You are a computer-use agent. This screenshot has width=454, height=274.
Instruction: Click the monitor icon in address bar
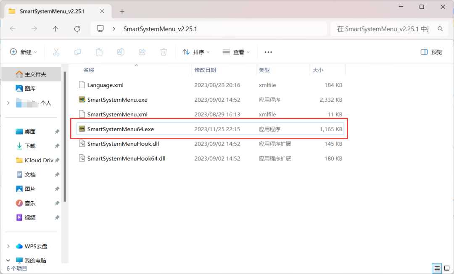pyautogui.click(x=100, y=29)
